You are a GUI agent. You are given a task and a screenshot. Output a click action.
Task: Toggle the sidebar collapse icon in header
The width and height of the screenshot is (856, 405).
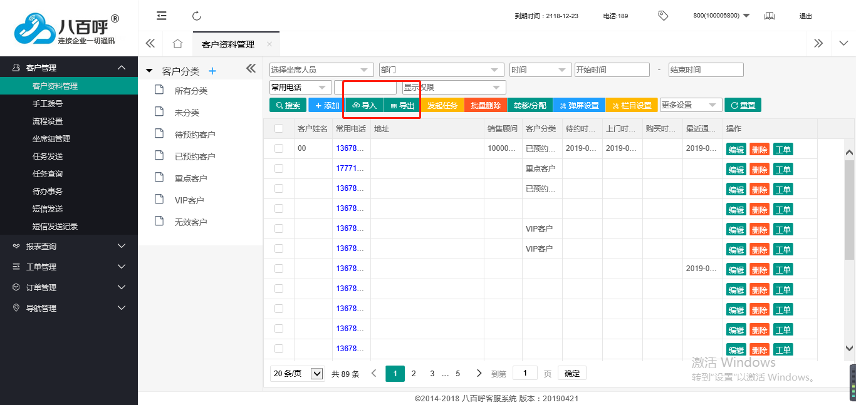(162, 16)
